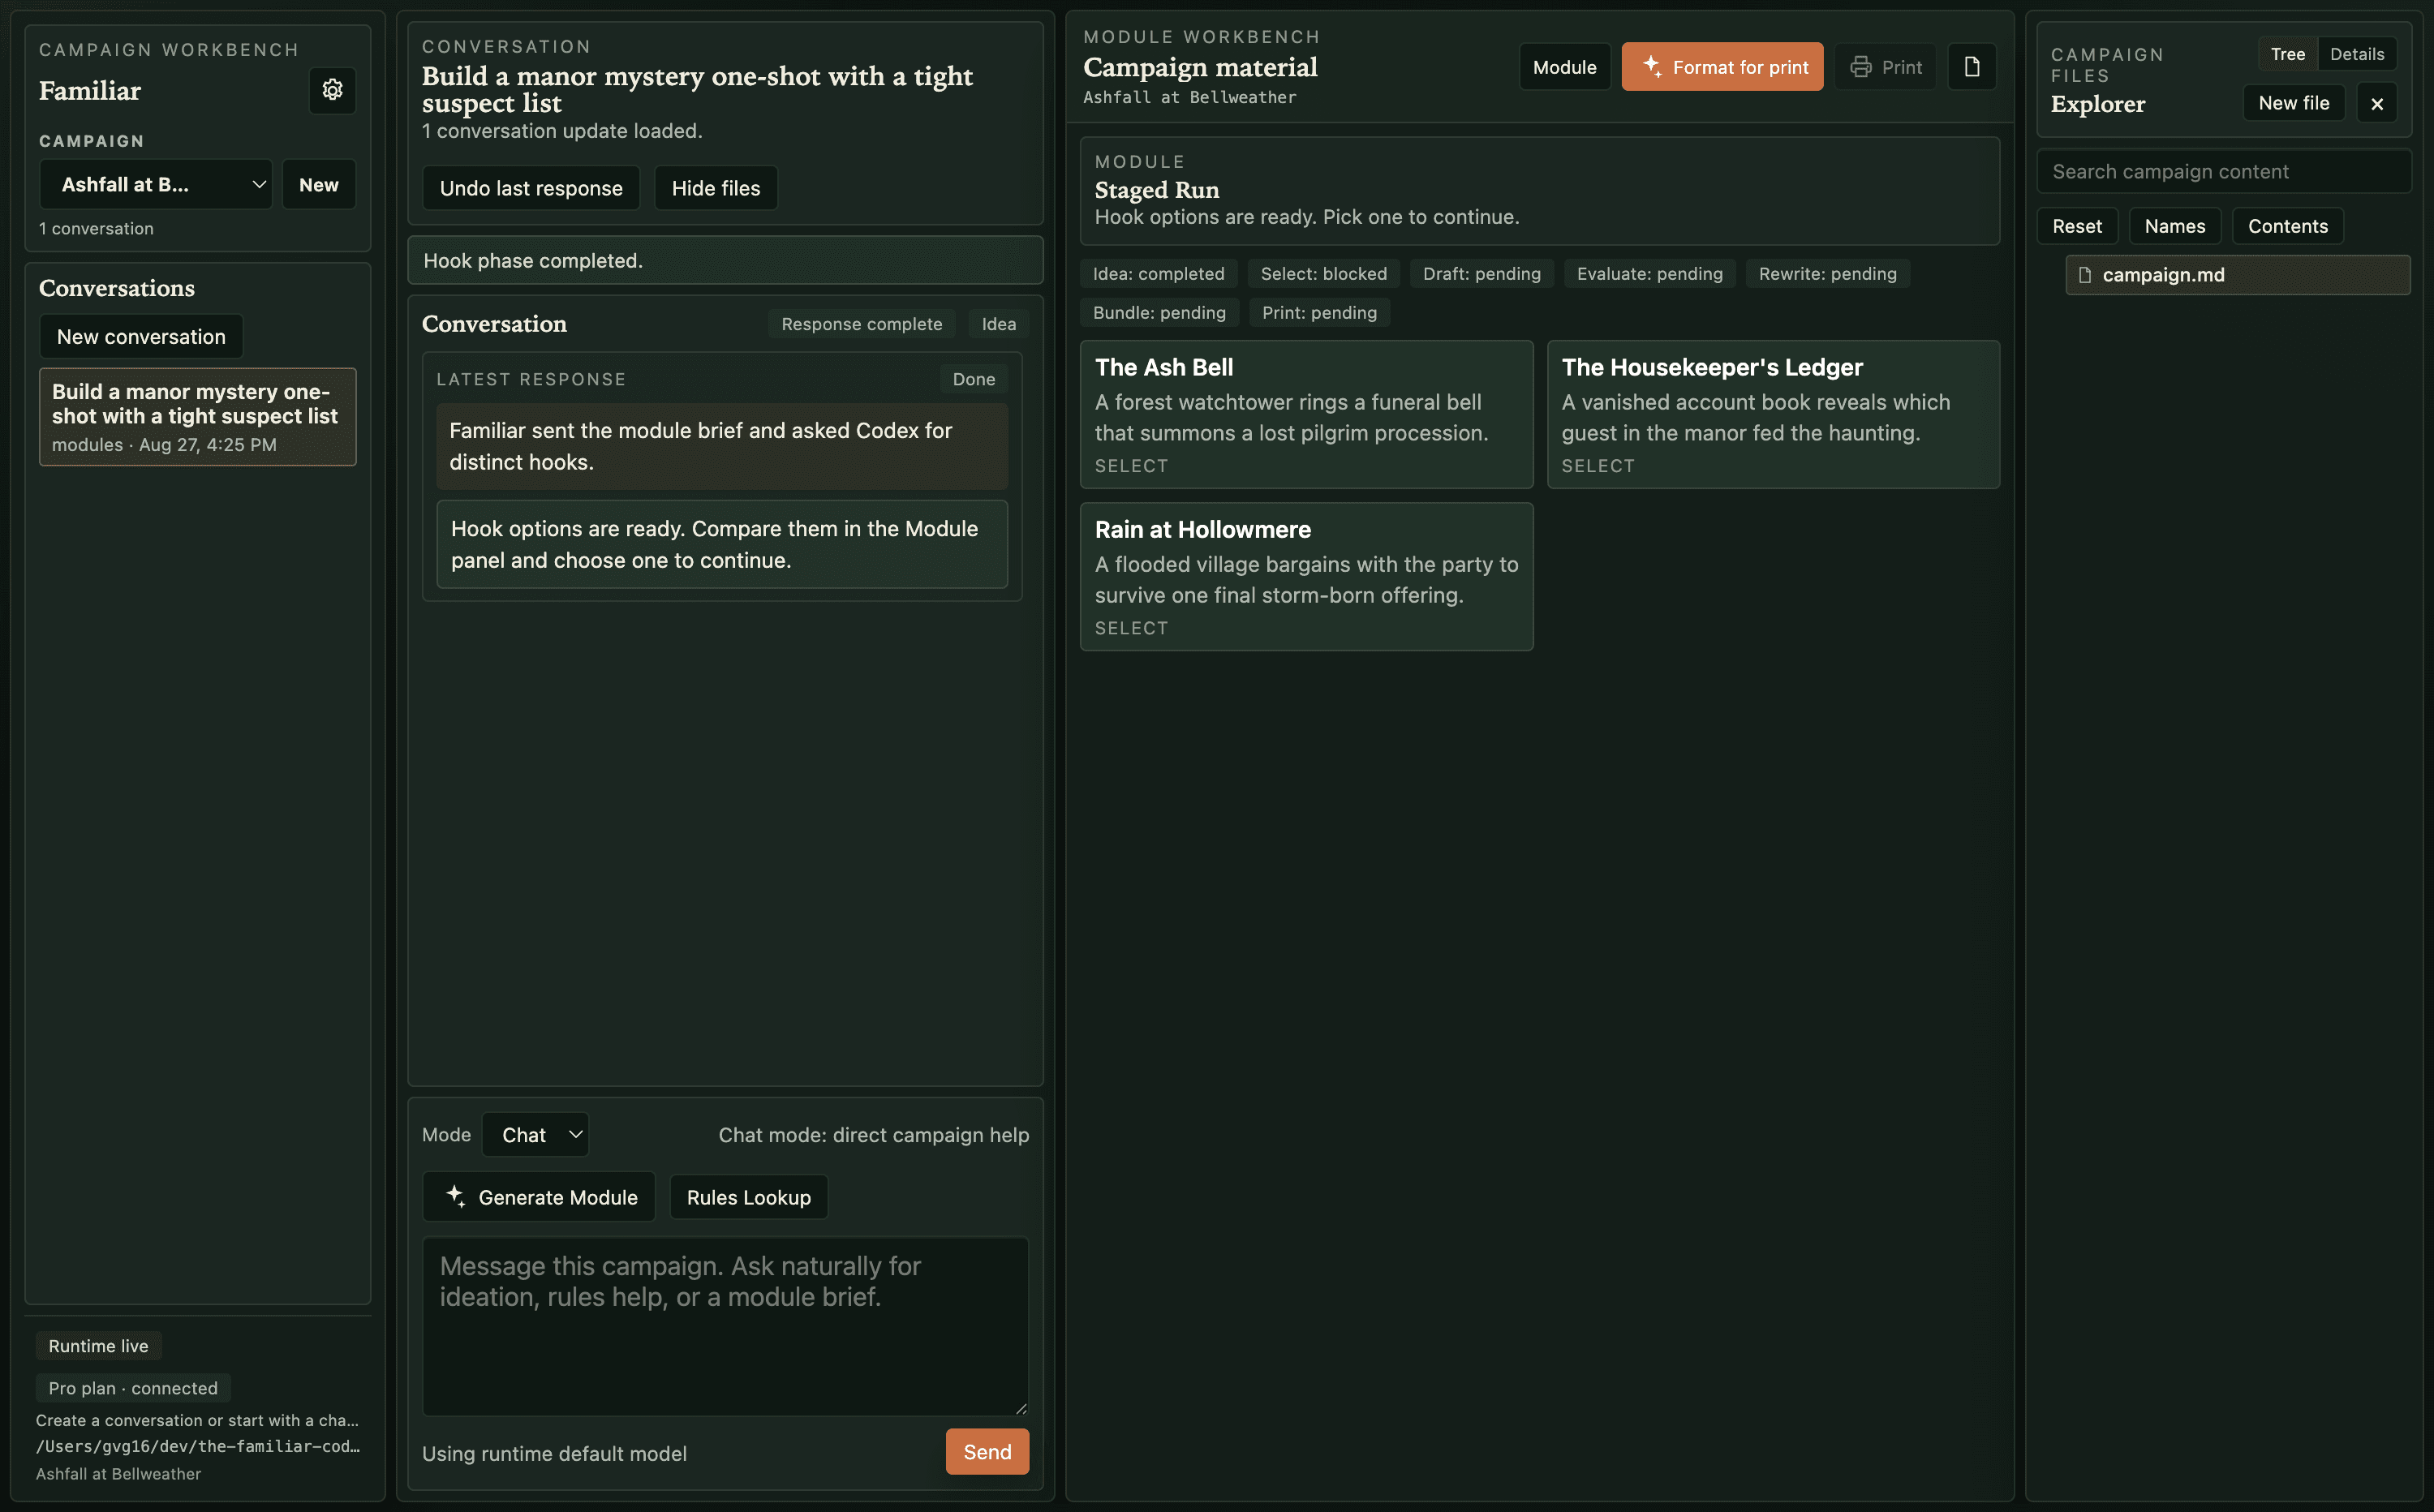2434x1512 pixels.
Task: Click 'Runtime live' status badge
Action: coord(98,1346)
